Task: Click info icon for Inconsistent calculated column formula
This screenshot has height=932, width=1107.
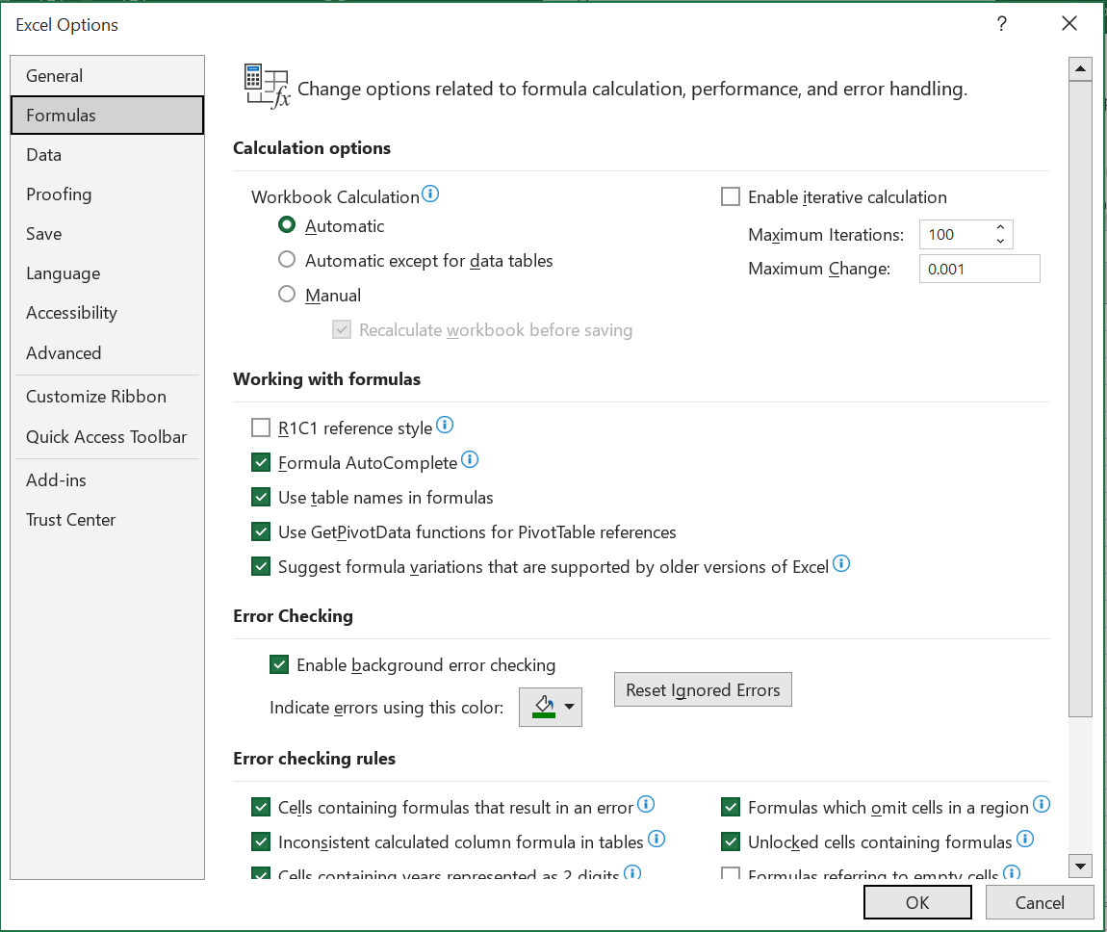Action: 656,840
